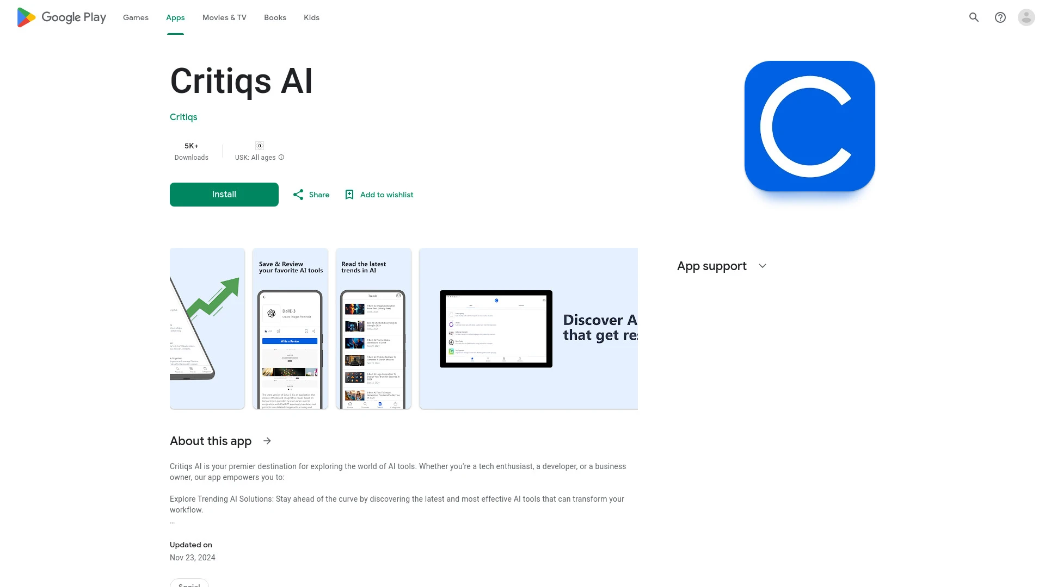Image resolution: width=1045 pixels, height=587 pixels.
Task: Click the Google Play help icon
Action: pos(1000,17)
